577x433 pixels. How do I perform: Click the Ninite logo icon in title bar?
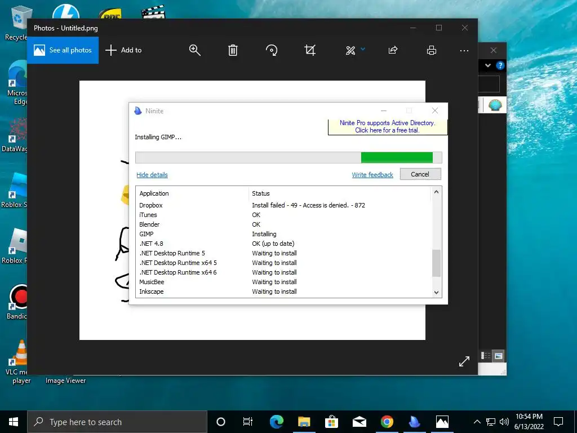pyautogui.click(x=138, y=111)
